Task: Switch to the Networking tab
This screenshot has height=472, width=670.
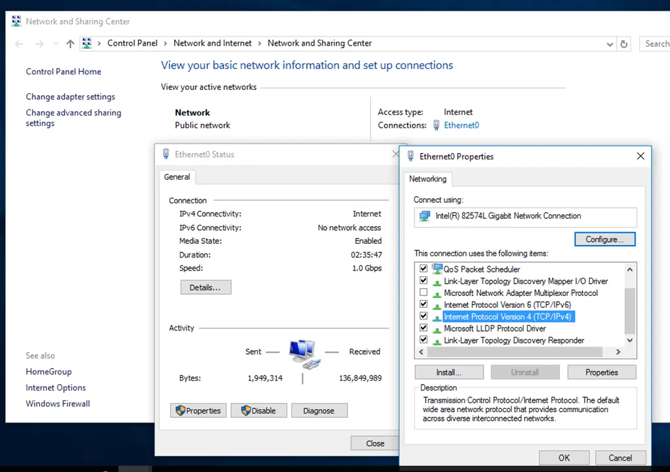Action: point(428,179)
